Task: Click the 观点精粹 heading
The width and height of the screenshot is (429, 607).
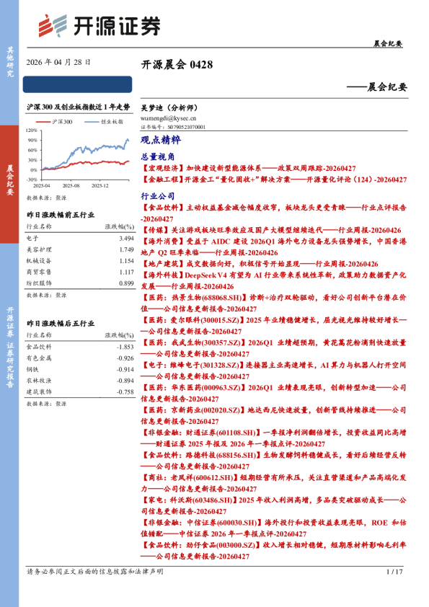Action: coord(160,140)
